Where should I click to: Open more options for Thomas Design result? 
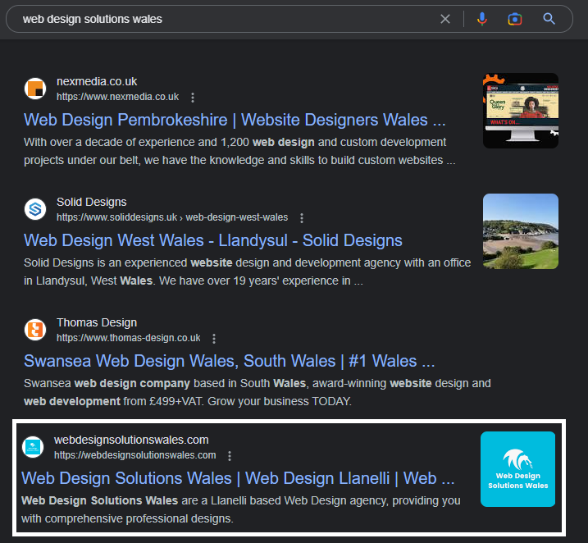pyautogui.click(x=214, y=339)
